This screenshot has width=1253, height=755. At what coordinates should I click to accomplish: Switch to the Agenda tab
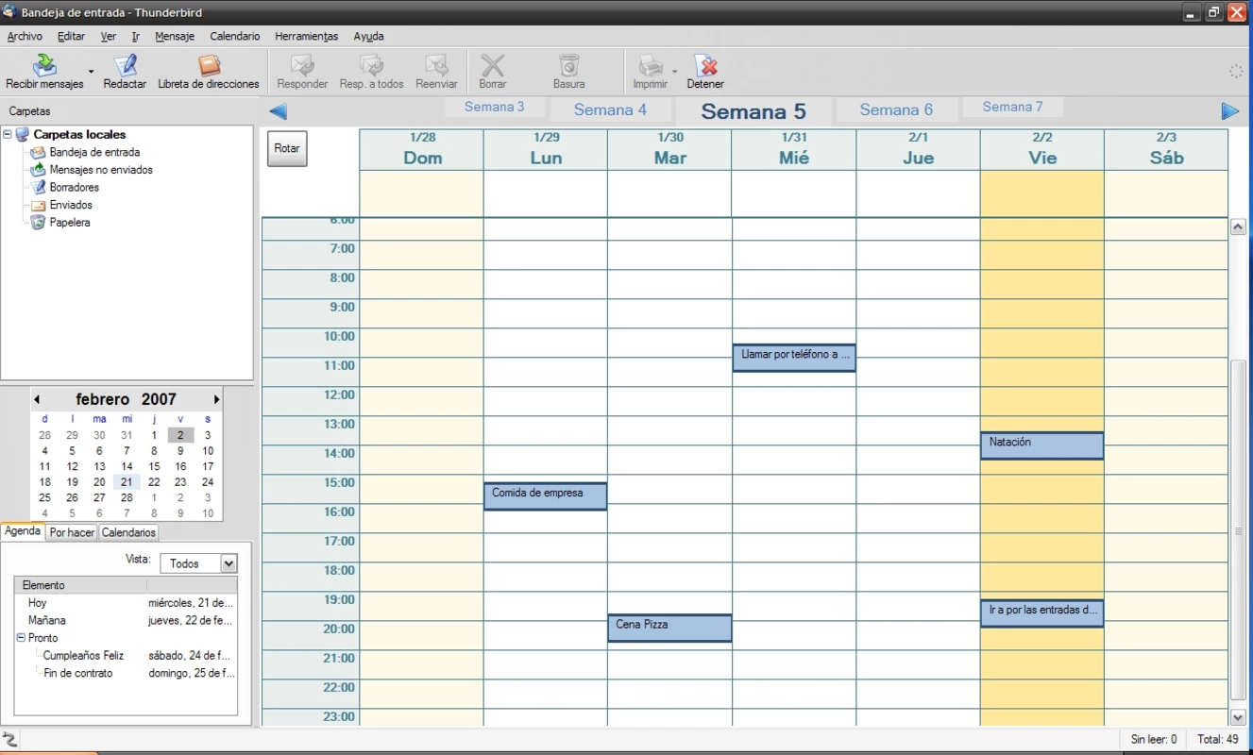(x=23, y=531)
